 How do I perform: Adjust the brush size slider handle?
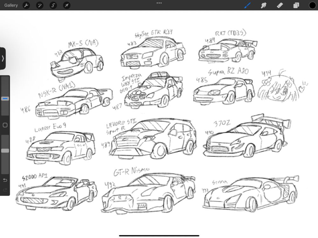point(5,99)
